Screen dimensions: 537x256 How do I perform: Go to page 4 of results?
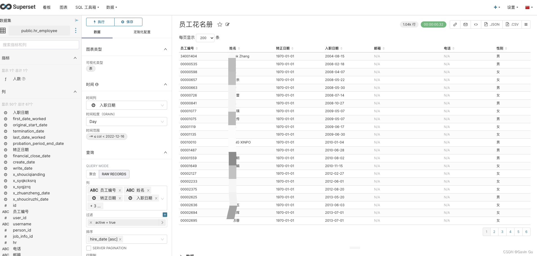(510, 232)
